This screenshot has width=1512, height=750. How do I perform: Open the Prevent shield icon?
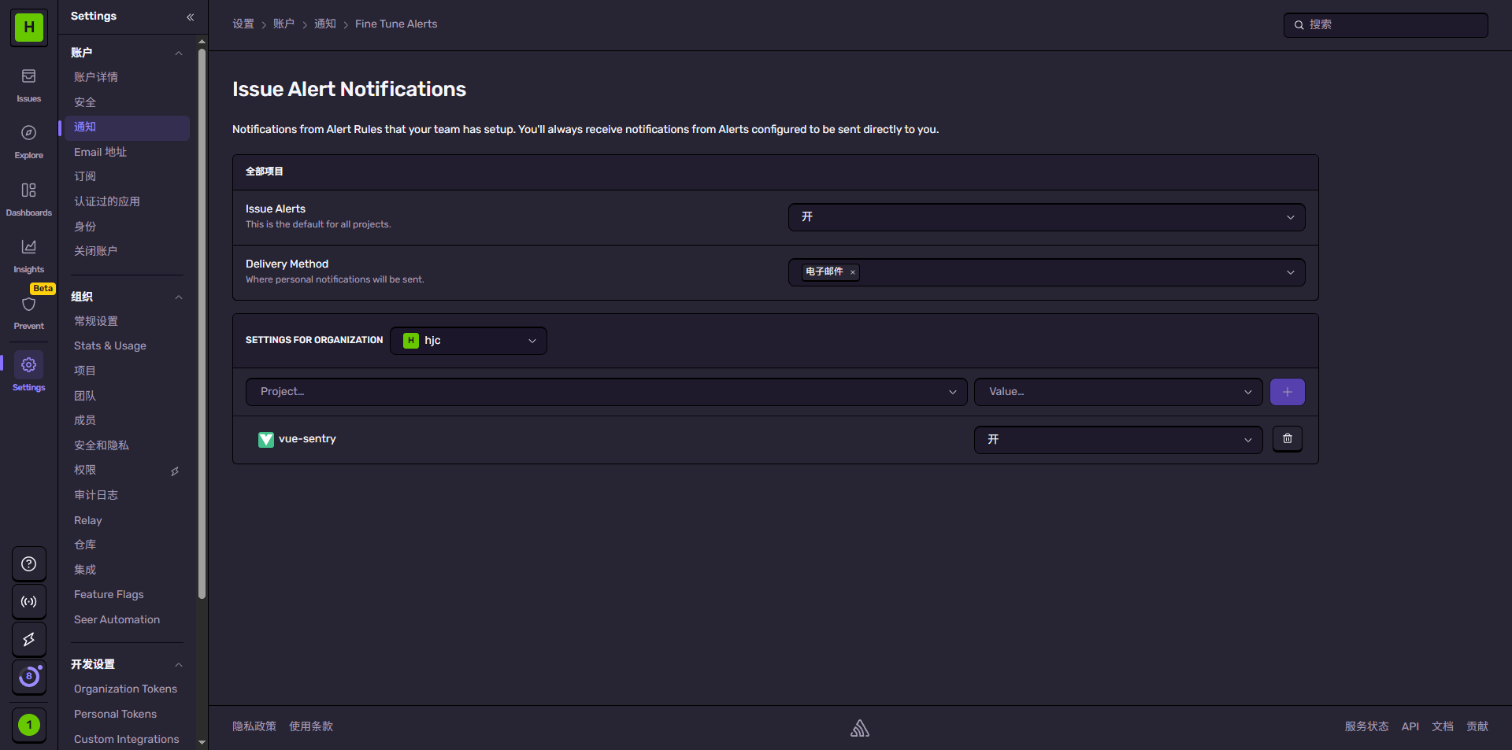coord(28,305)
